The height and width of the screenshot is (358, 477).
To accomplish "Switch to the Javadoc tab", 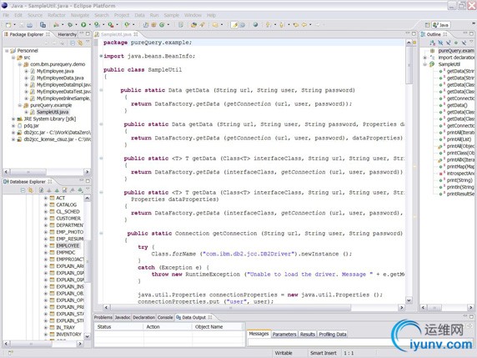I will (123, 317).
